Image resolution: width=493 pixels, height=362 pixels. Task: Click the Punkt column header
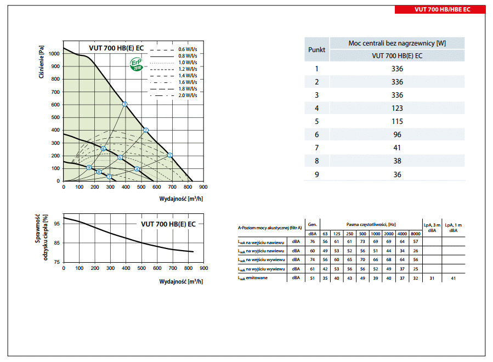[x=316, y=49]
